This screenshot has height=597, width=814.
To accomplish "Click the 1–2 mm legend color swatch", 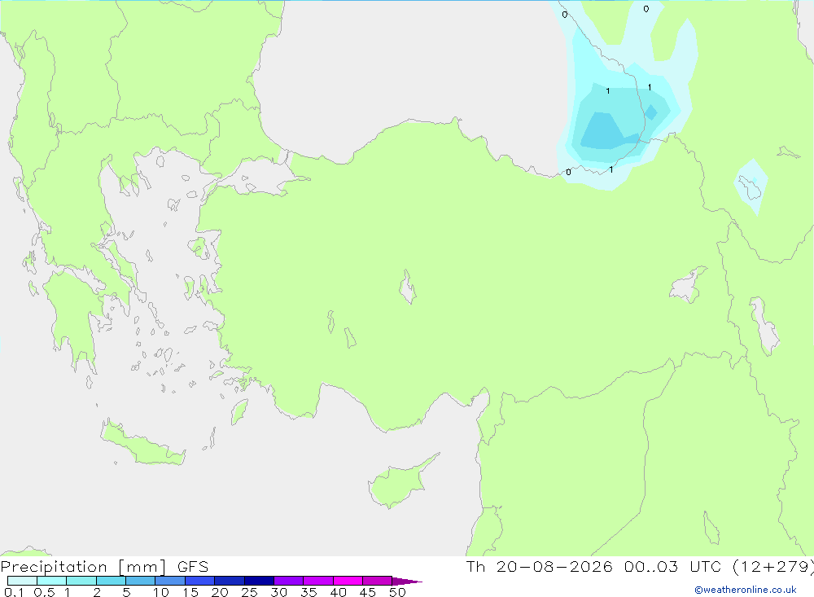I will [81, 581].
